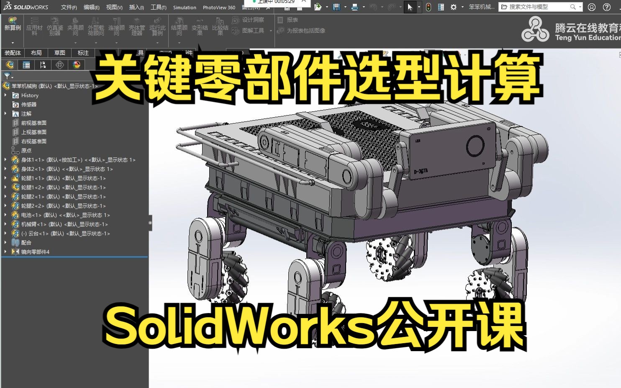Open the Simulation menu
This screenshot has height=388, width=621.
[x=185, y=7]
